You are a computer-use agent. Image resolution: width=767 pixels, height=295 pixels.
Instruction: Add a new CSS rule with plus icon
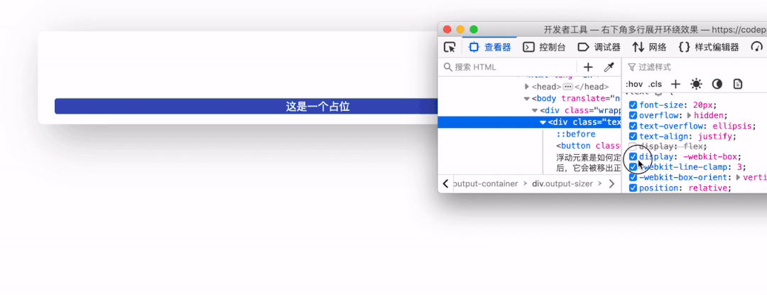pyautogui.click(x=675, y=84)
